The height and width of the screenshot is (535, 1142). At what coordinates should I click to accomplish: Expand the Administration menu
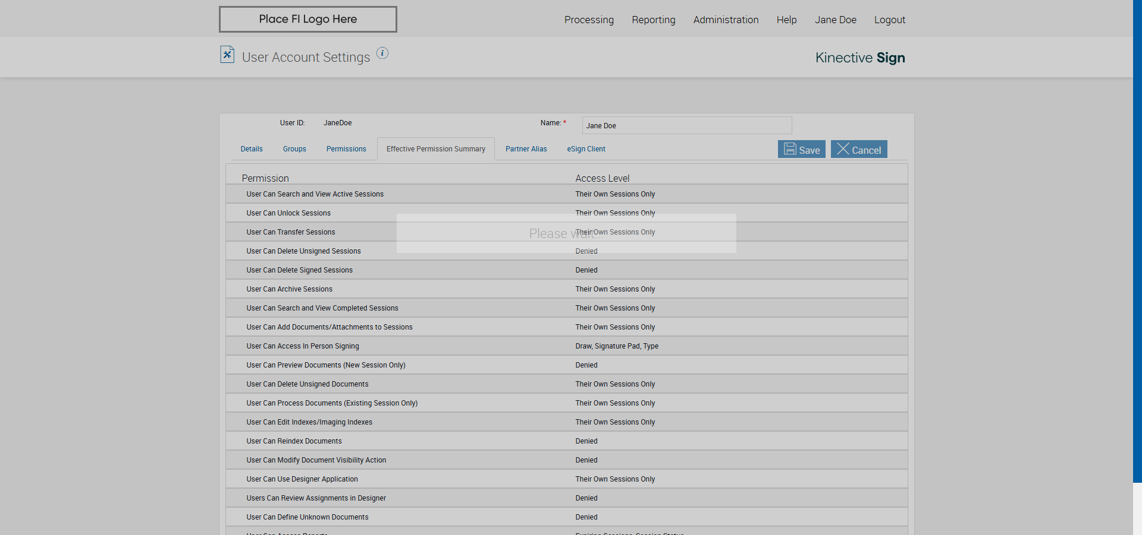(726, 20)
